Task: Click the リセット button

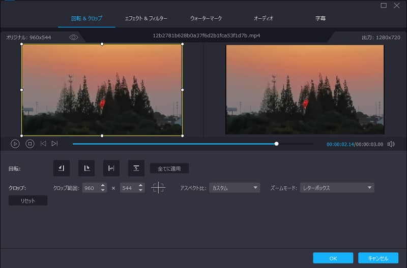Action: 28,200
